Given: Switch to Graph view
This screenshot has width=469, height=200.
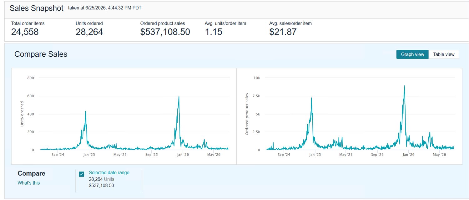Looking at the screenshot, I should (x=412, y=54).
